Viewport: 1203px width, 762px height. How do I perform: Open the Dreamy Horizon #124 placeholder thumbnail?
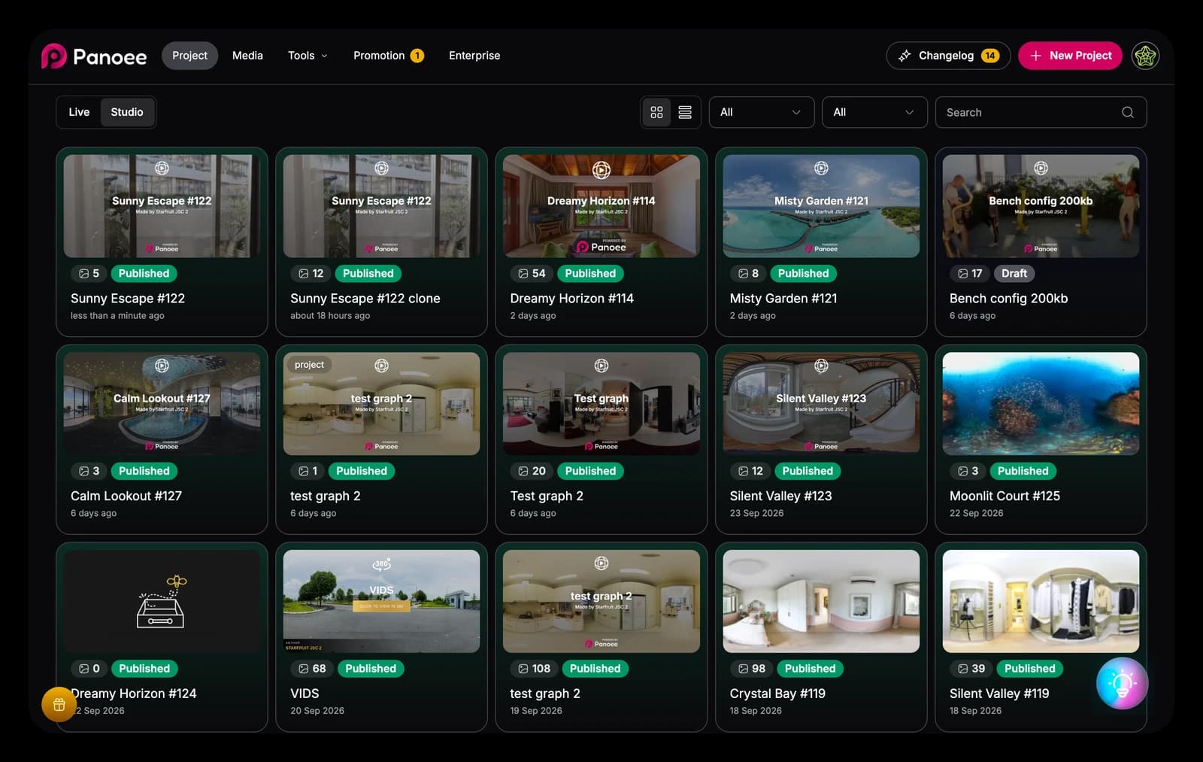click(x=162, y=601)
